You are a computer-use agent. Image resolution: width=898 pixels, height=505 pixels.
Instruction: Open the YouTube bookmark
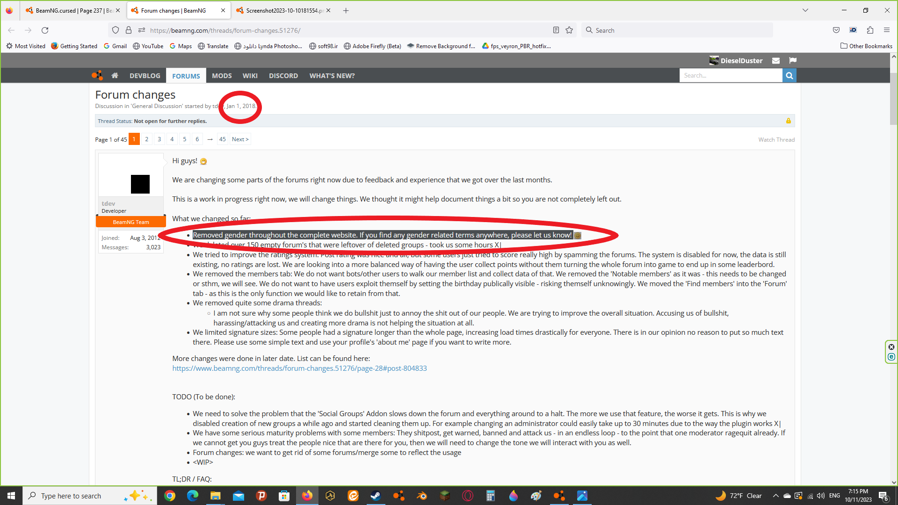[148, 46]
